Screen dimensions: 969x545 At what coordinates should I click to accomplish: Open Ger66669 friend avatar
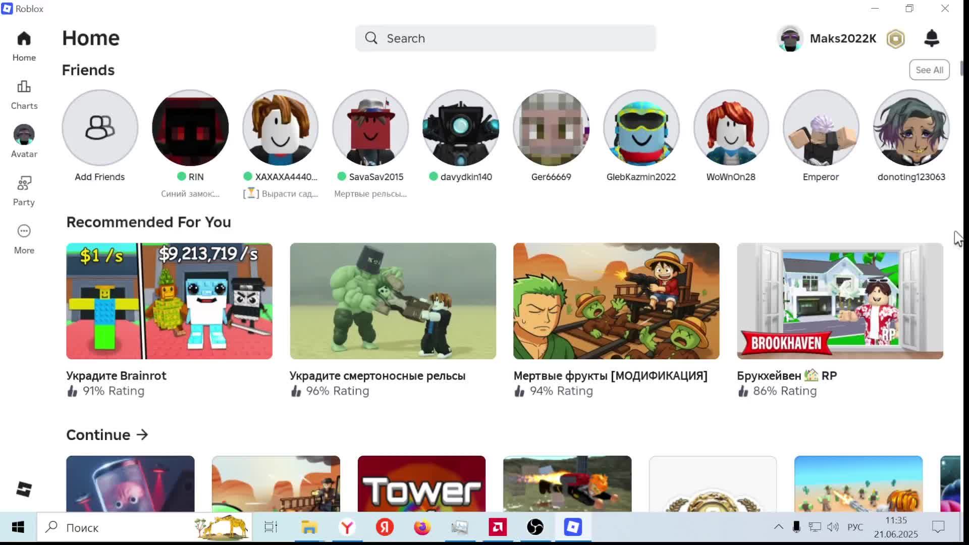point(551,128)
